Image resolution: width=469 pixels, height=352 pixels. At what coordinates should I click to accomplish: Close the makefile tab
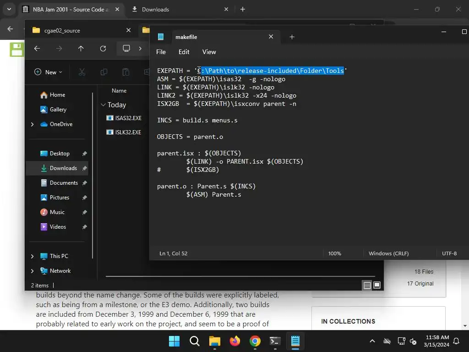[271, 37]
